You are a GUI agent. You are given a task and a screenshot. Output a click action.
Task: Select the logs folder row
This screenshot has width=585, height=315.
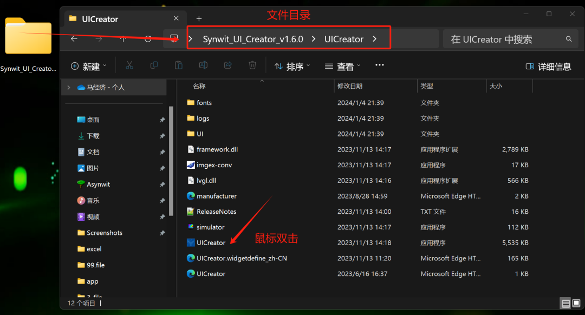coord(358,118)
